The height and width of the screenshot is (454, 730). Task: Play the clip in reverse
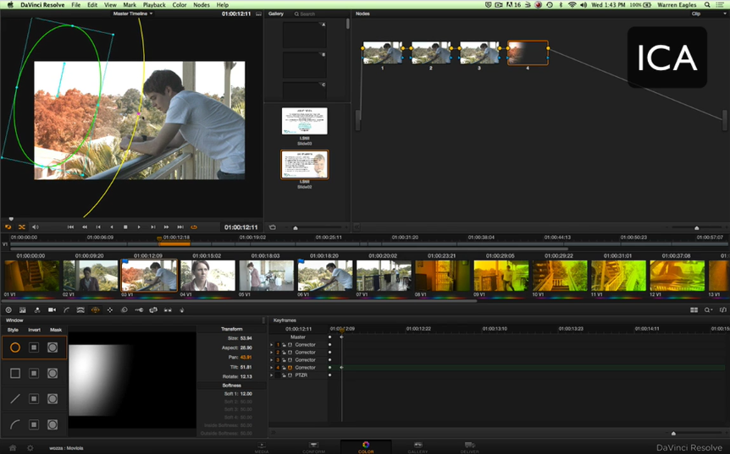[x=112, y=227]
